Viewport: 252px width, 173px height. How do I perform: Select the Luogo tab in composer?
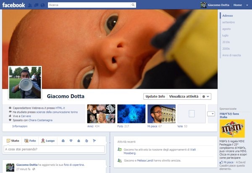[48, 141]
